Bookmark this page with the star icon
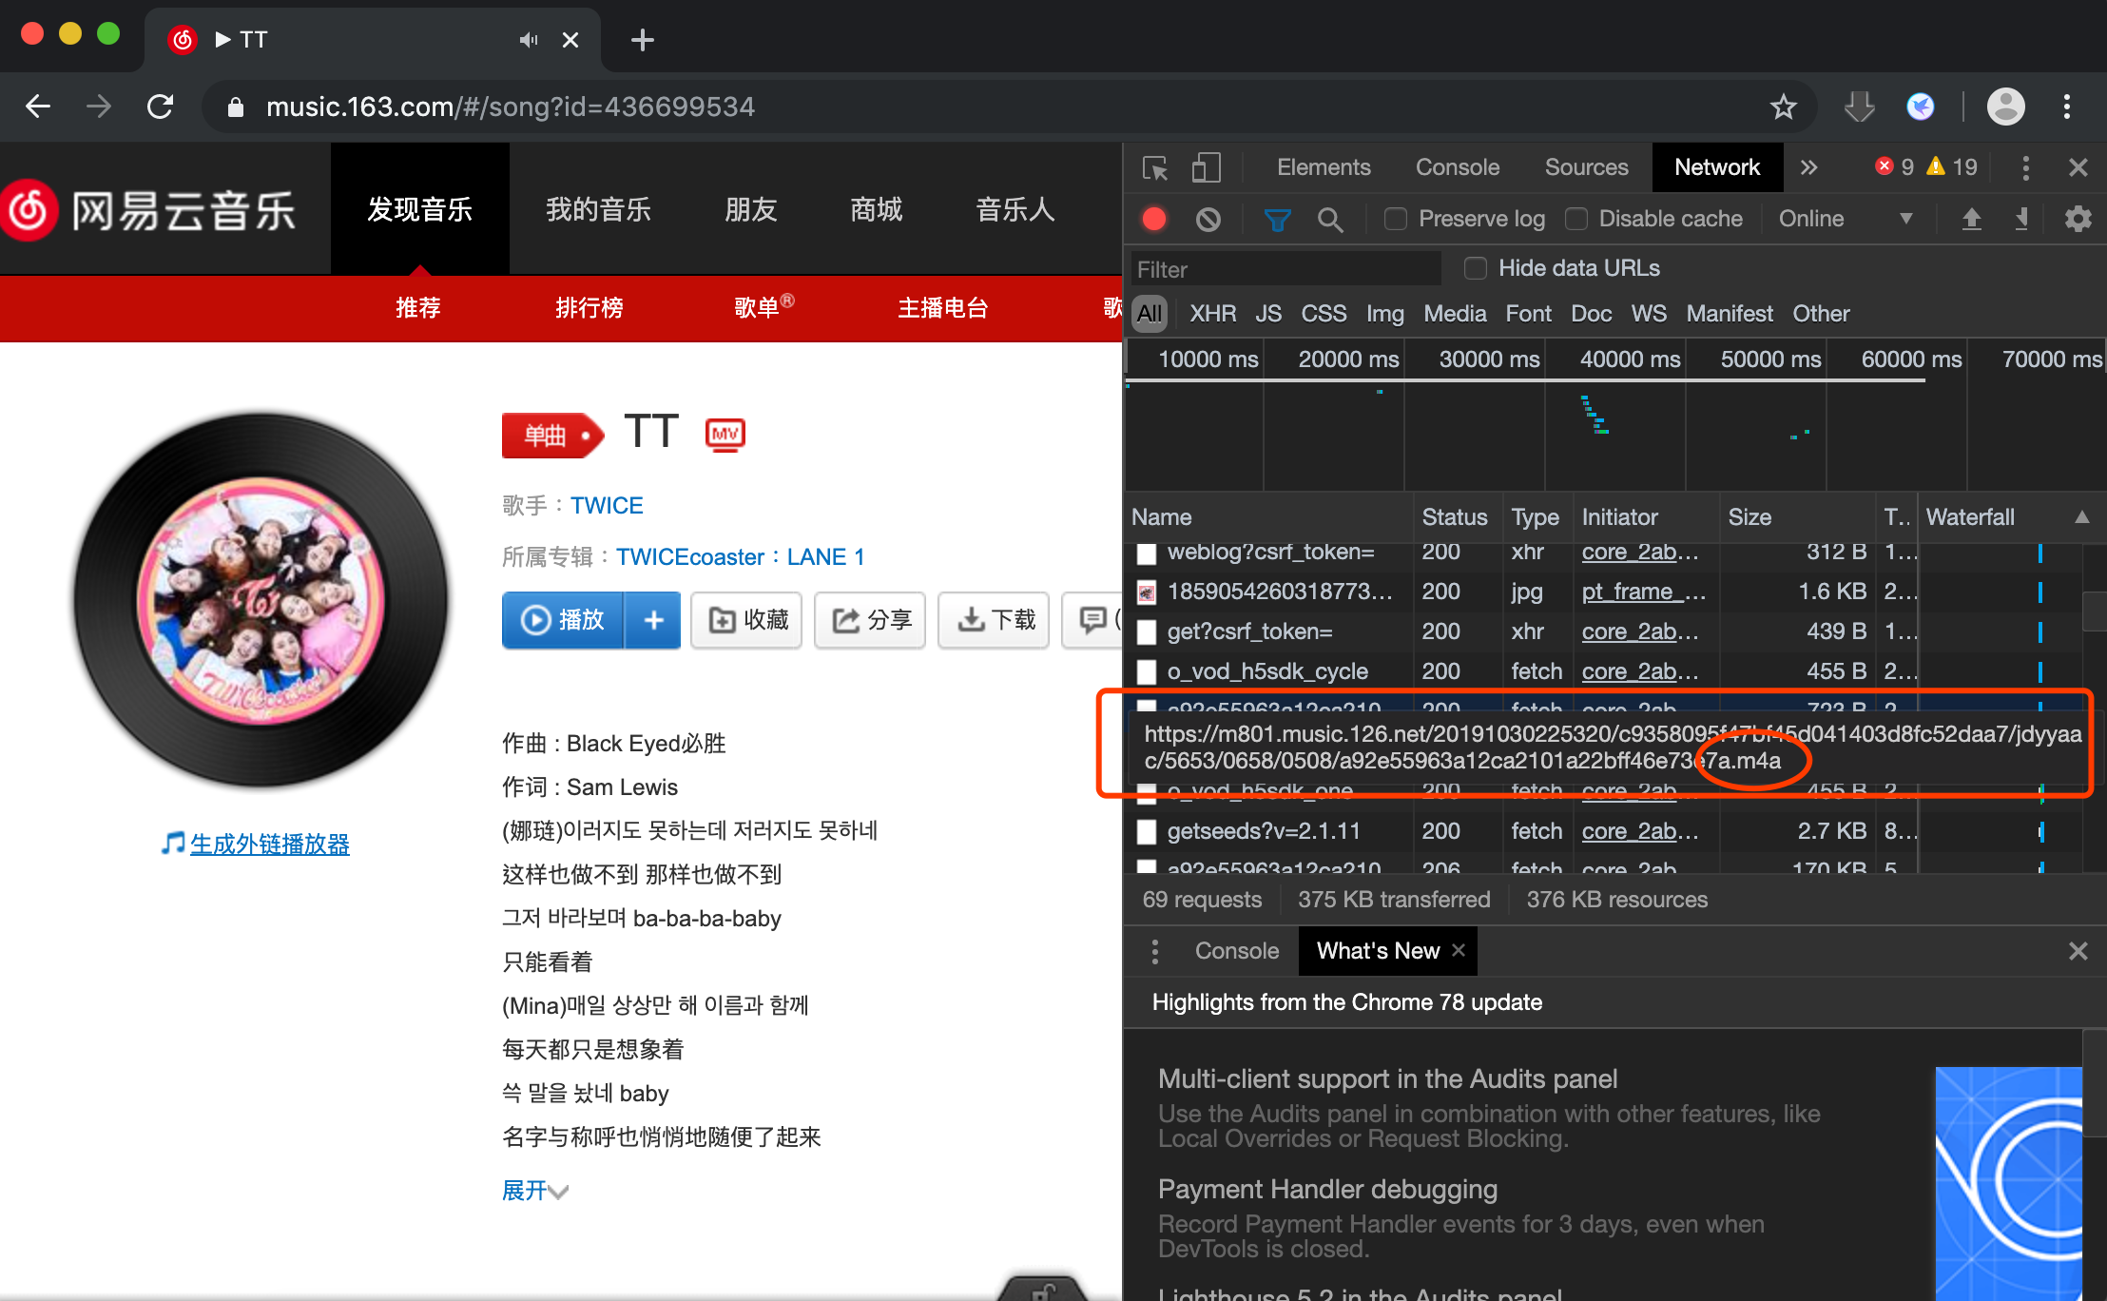Screen dimensions: 2107x1301 [x=1784, y=107]
